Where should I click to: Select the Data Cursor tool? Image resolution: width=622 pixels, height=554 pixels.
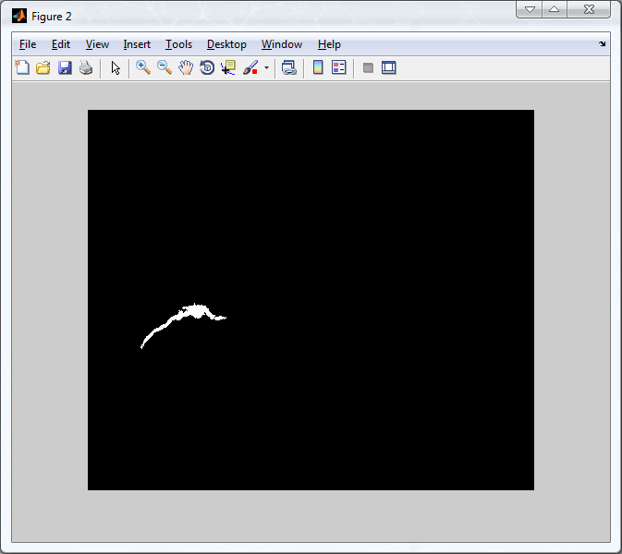coord(228,67)
